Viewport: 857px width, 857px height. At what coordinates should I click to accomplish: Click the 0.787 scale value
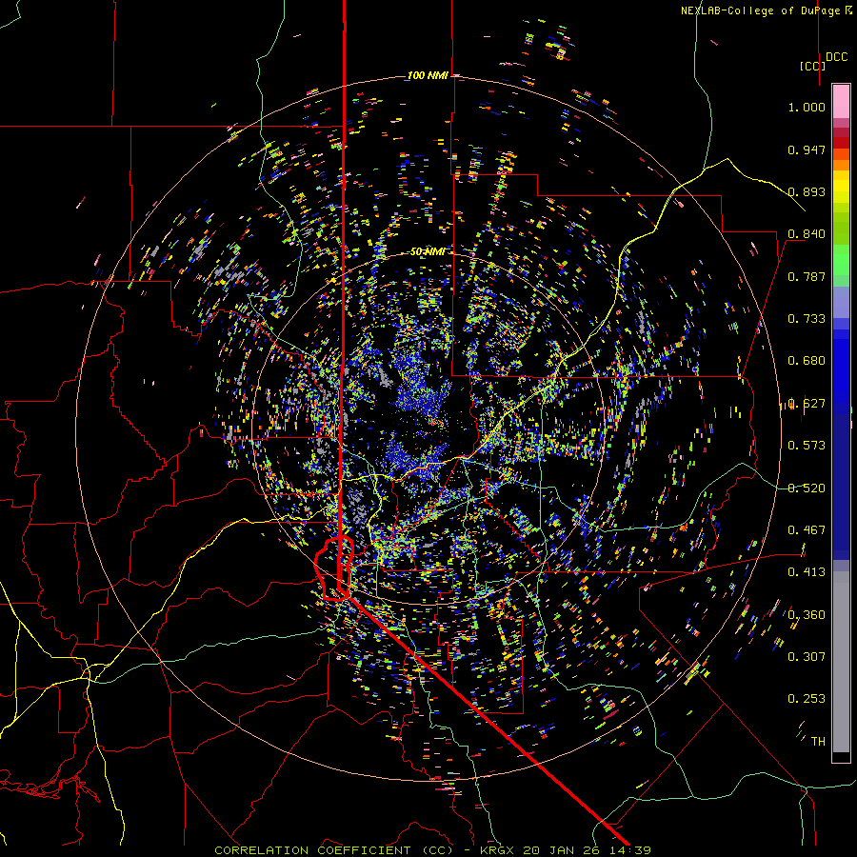click(807, 276)
